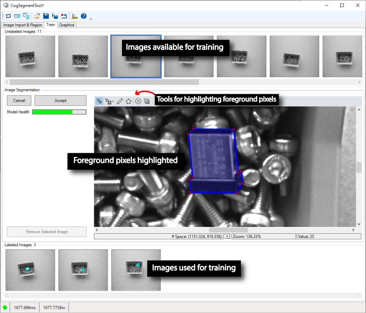Expand the toolbar overflow options arrow

[x=91, y=19]
